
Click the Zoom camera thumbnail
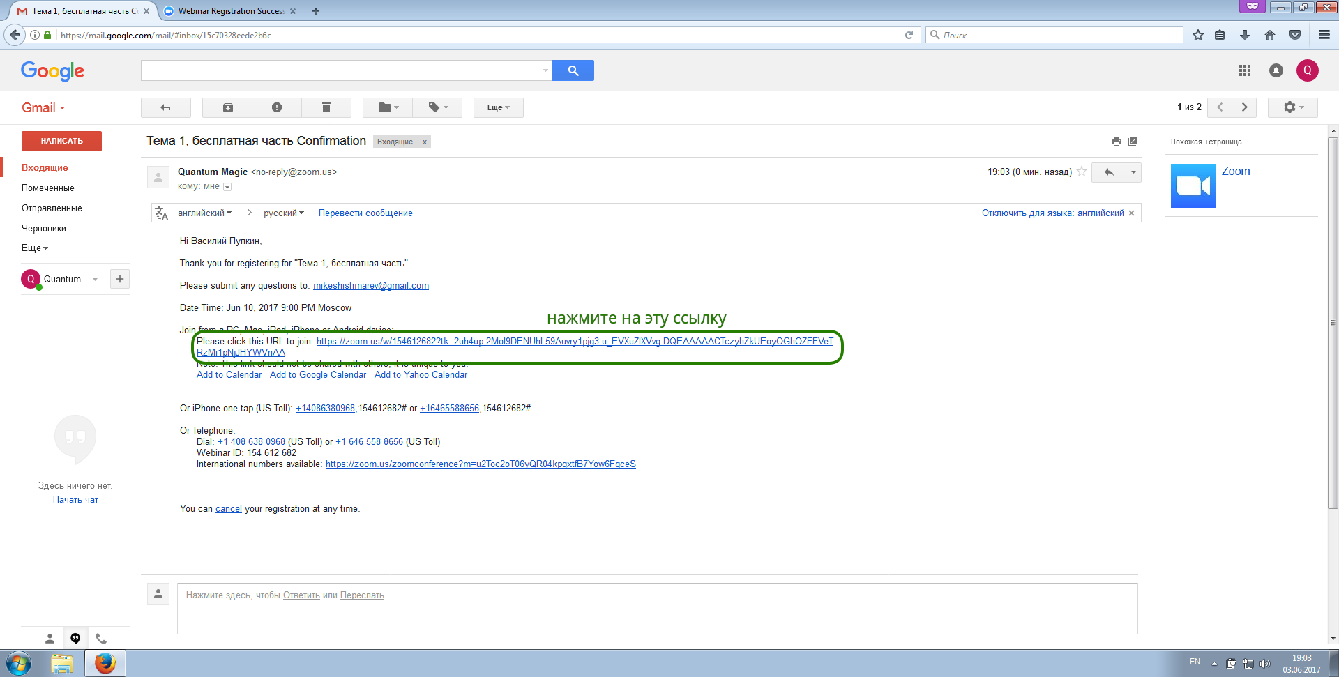click(1193, 186)
